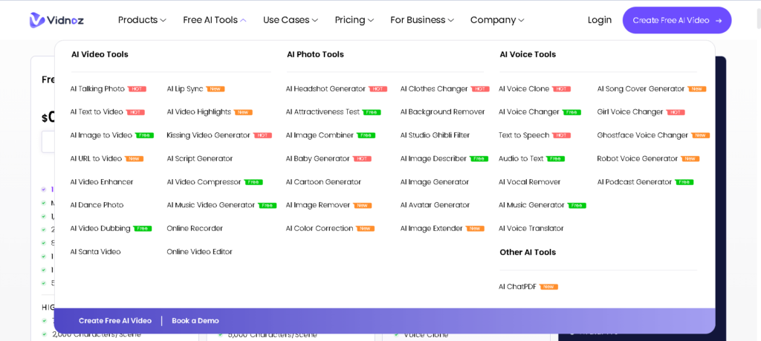
Task: Open the Login link
Action: click(x=599, y=20)
